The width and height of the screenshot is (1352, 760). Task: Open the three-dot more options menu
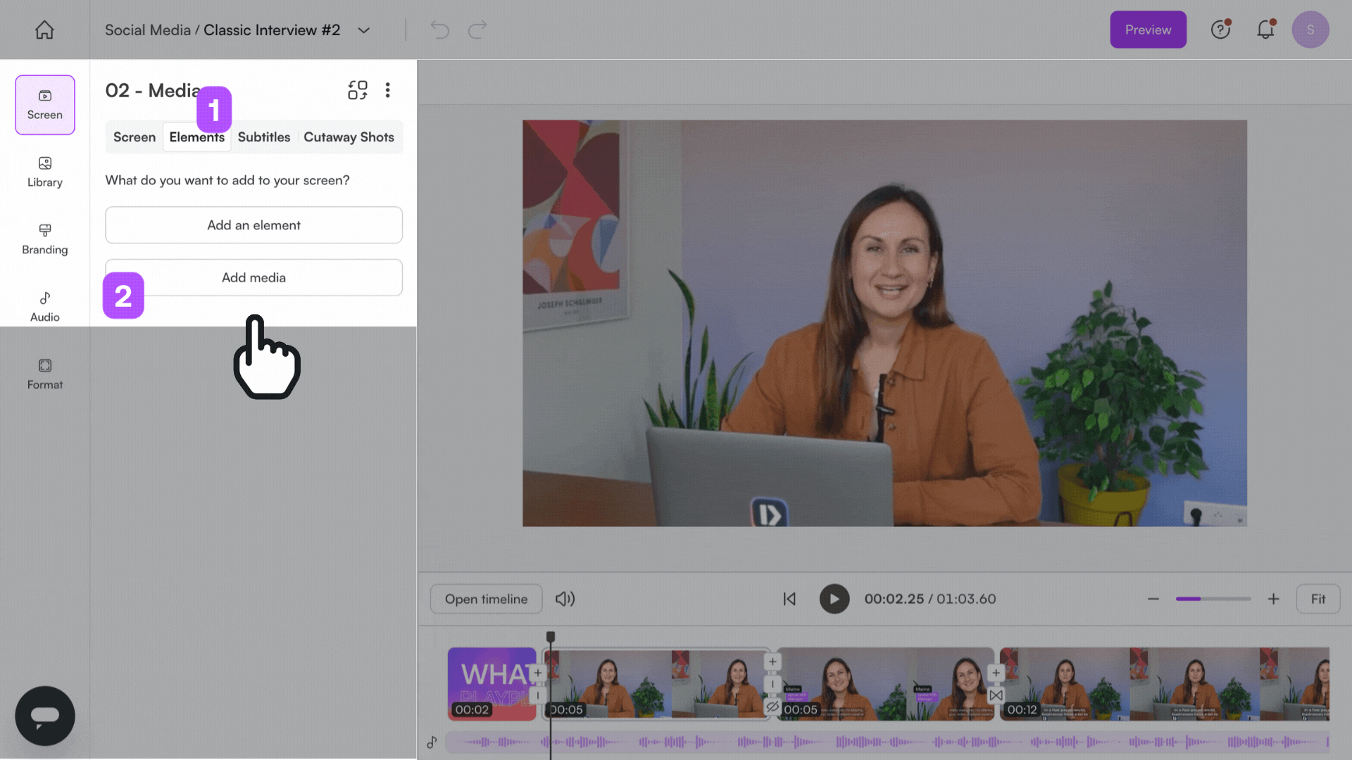387,90
